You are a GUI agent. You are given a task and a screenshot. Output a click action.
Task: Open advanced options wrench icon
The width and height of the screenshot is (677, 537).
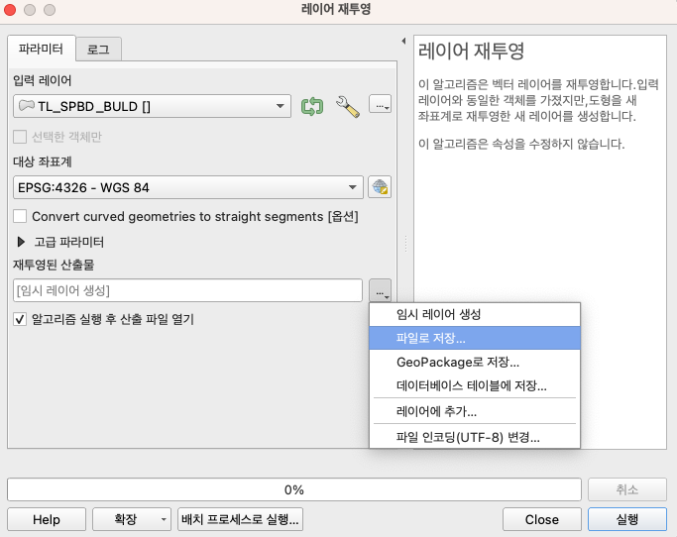(x=348, y=107)
